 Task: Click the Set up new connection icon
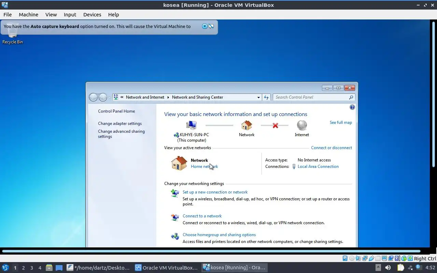(x=175, y=193)
